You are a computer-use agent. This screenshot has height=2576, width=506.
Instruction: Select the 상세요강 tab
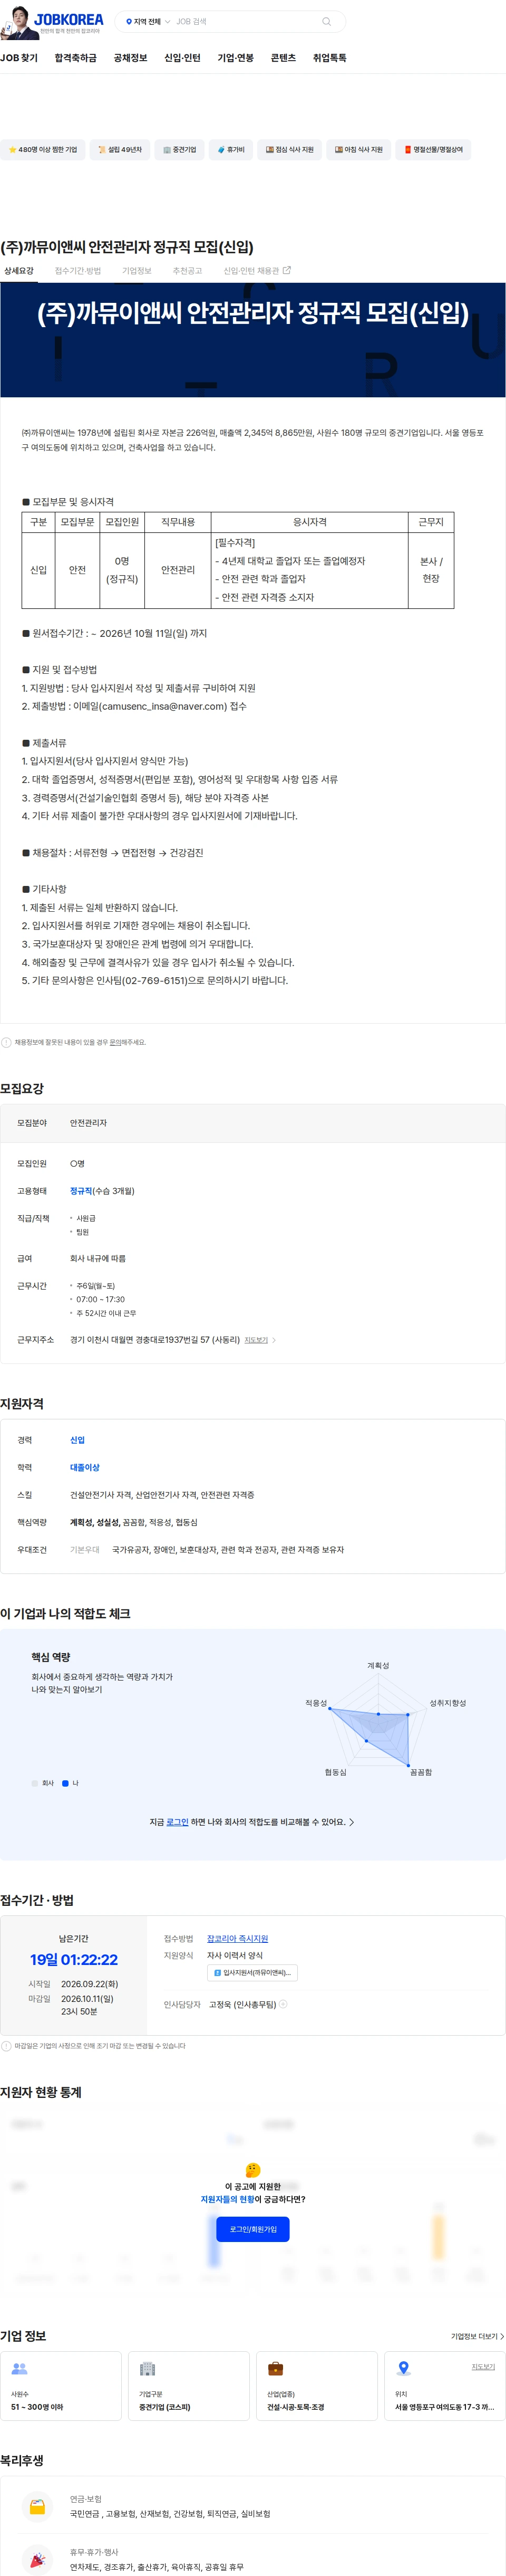coord(19,271)
